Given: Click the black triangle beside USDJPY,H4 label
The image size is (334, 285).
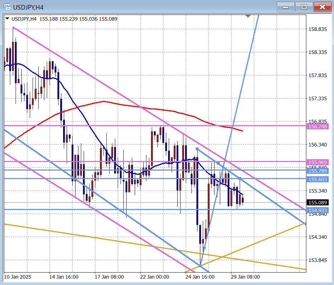Looking at the screenshot, I should pyautogui.click(x=7, y=19).
